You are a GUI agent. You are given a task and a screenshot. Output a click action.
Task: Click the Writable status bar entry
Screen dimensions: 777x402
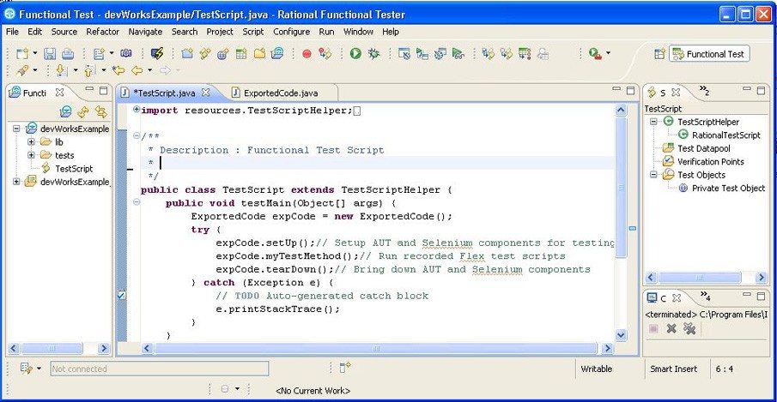pos(596,369)
